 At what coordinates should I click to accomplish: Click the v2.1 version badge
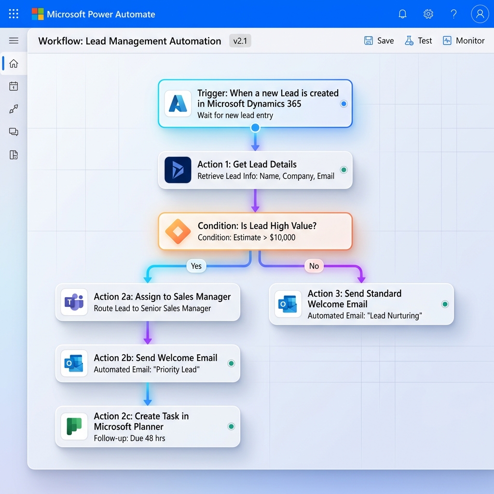(240, 41)
